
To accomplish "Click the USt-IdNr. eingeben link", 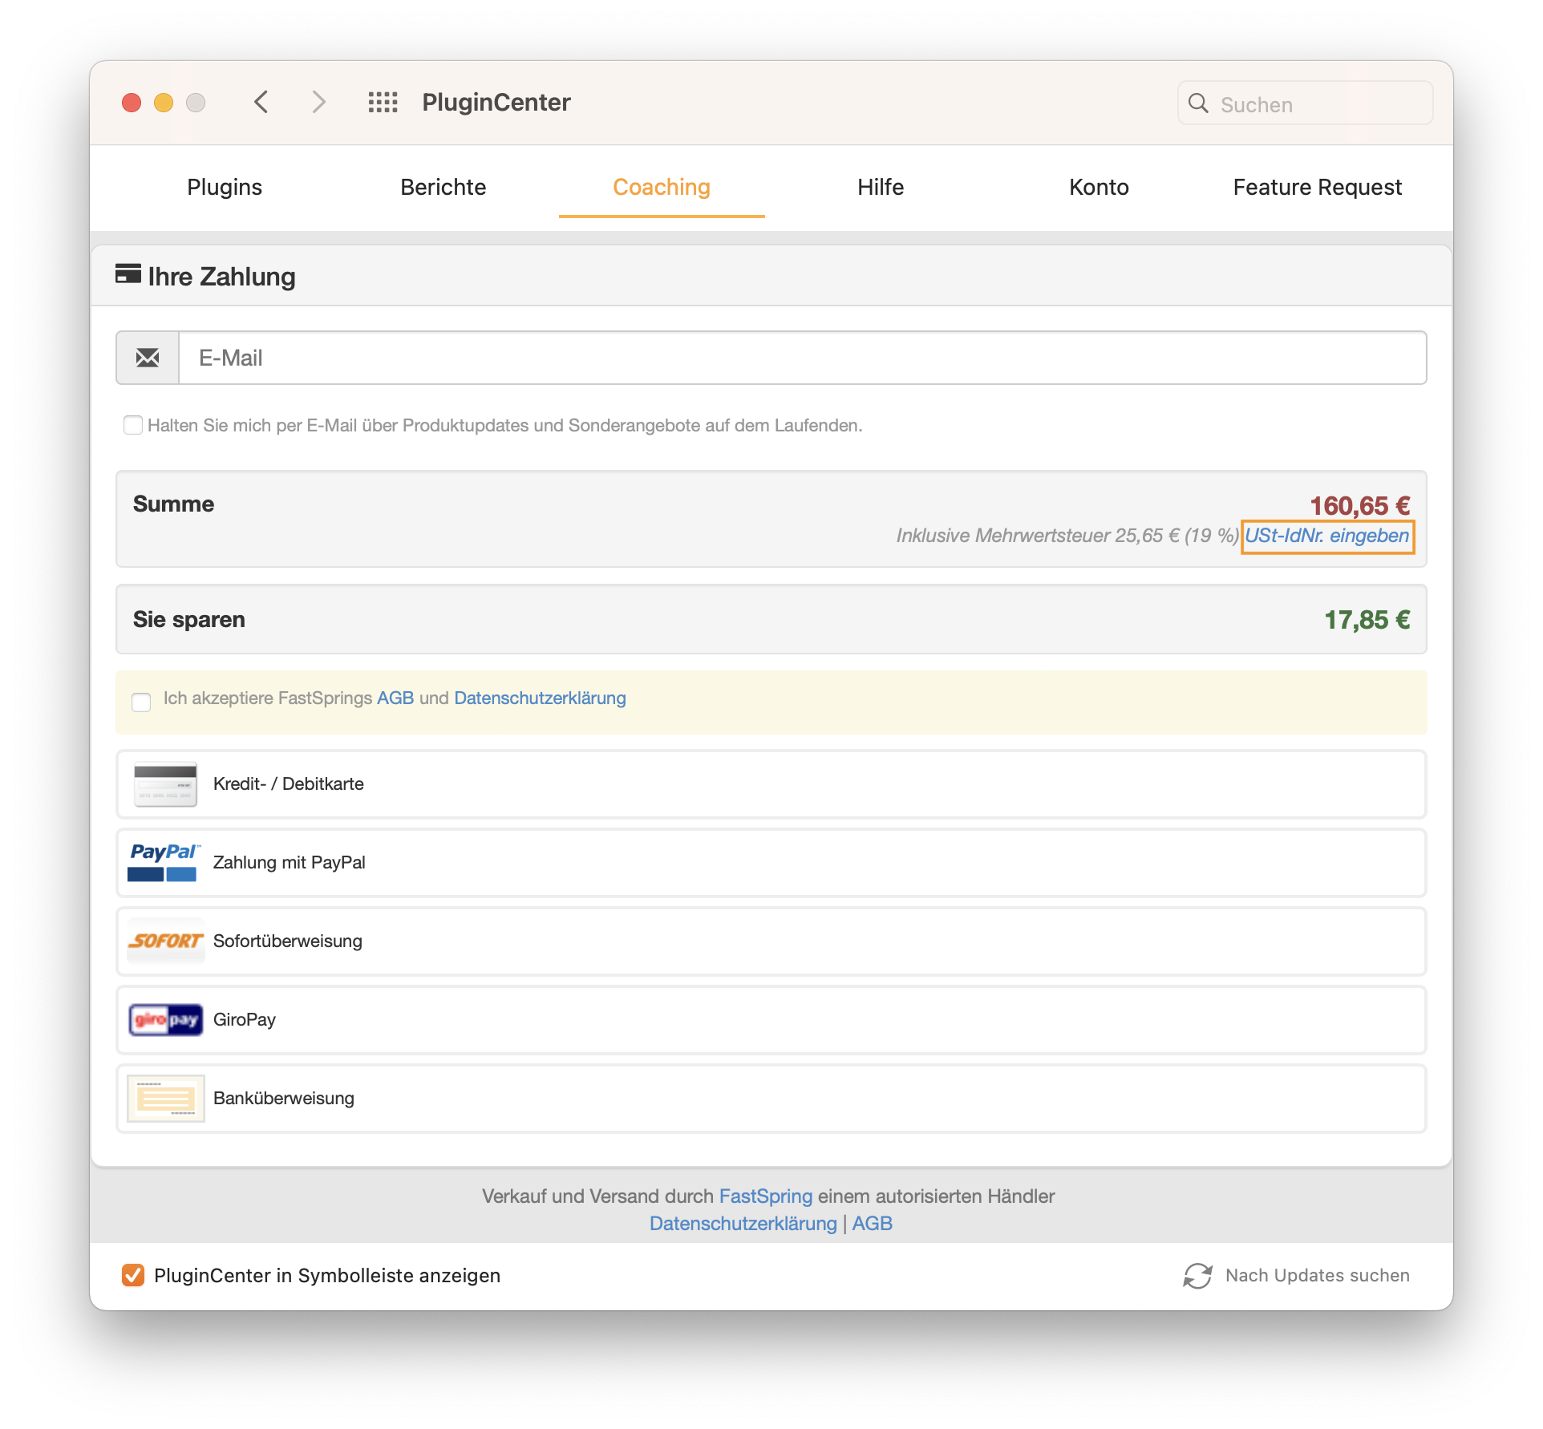I will 1327,536.
